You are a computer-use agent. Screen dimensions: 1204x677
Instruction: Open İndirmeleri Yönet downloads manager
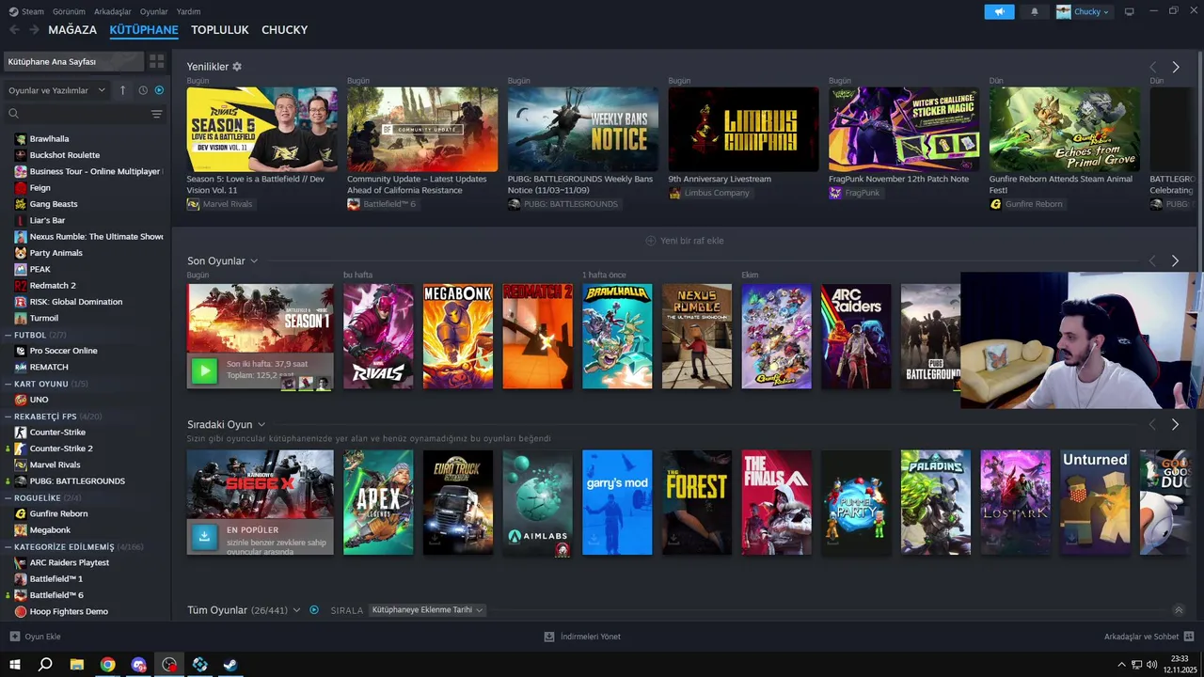pyautogui.click(x=582, y=637)
